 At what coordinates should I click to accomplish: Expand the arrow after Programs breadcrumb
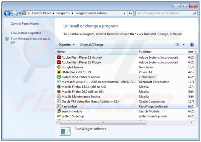click(73, 13)
